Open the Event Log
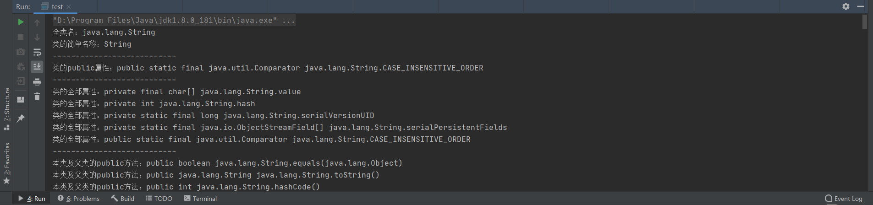 844,199
